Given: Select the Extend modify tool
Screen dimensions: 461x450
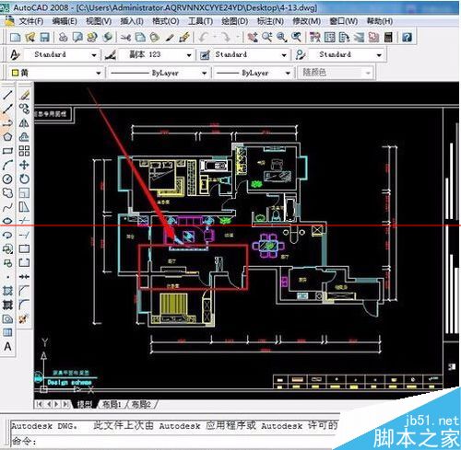Looking at the screenshot, I should point(24,235).
